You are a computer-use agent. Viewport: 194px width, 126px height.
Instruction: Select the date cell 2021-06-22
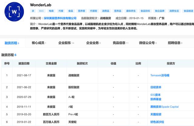pos(24,87)
